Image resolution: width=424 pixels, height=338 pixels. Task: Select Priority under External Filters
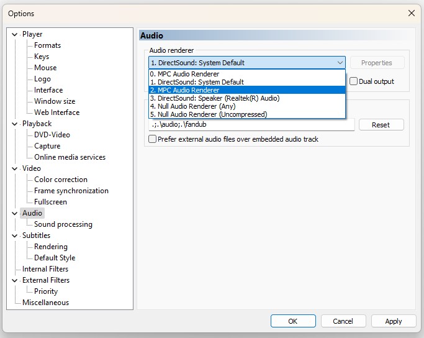[46, 291]
